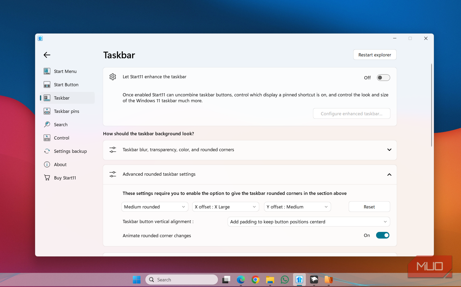
Task: Click the Start11 icon in taskbar
Action: 299,280
